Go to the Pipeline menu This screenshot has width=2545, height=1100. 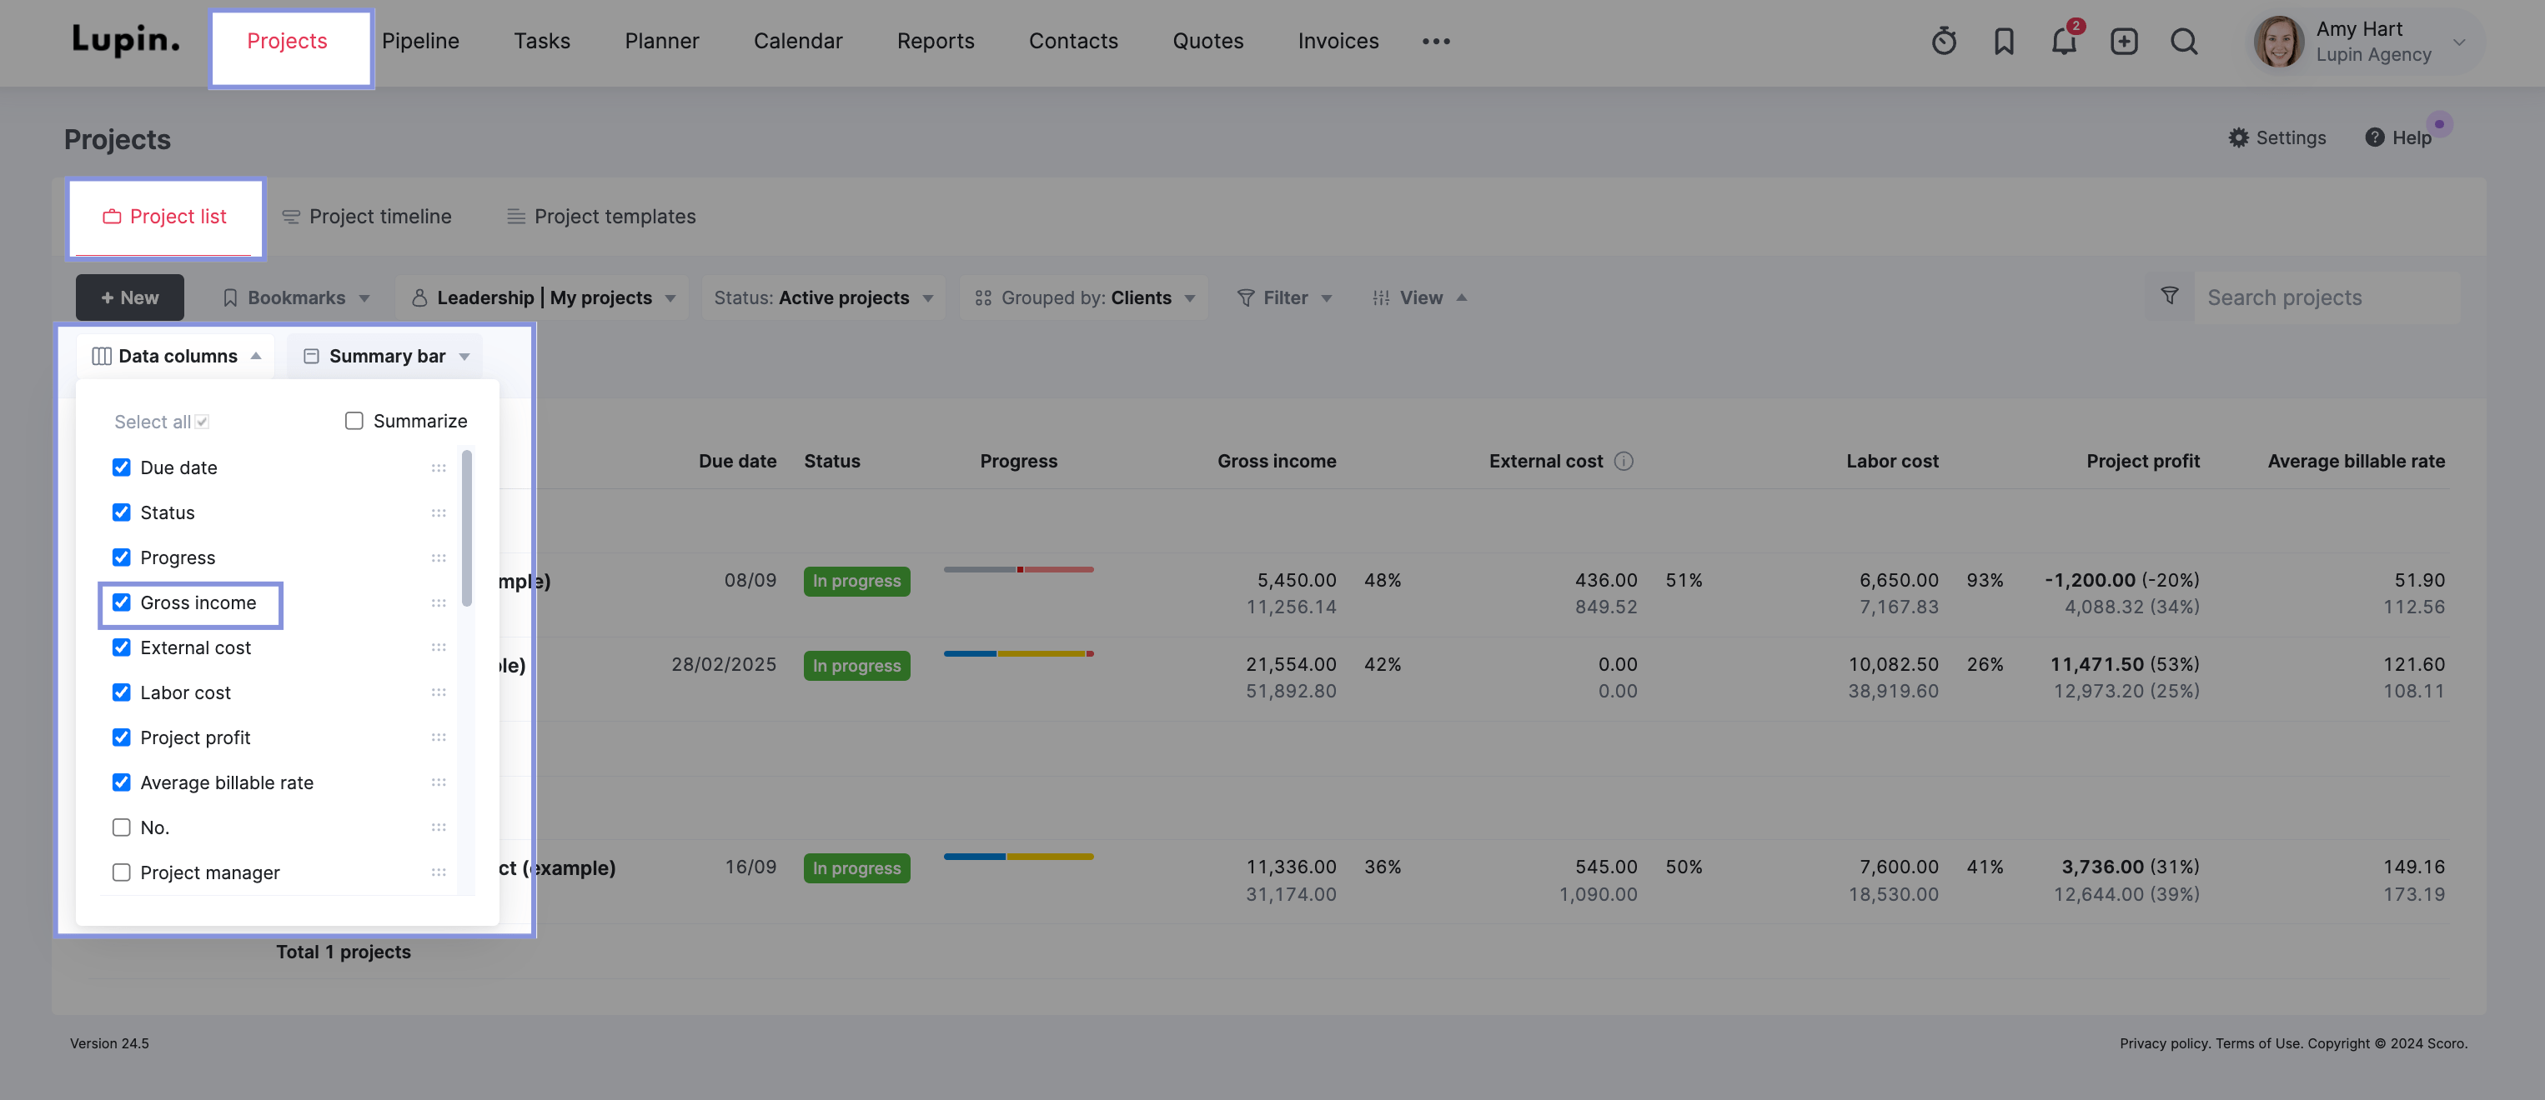point(420,41)
